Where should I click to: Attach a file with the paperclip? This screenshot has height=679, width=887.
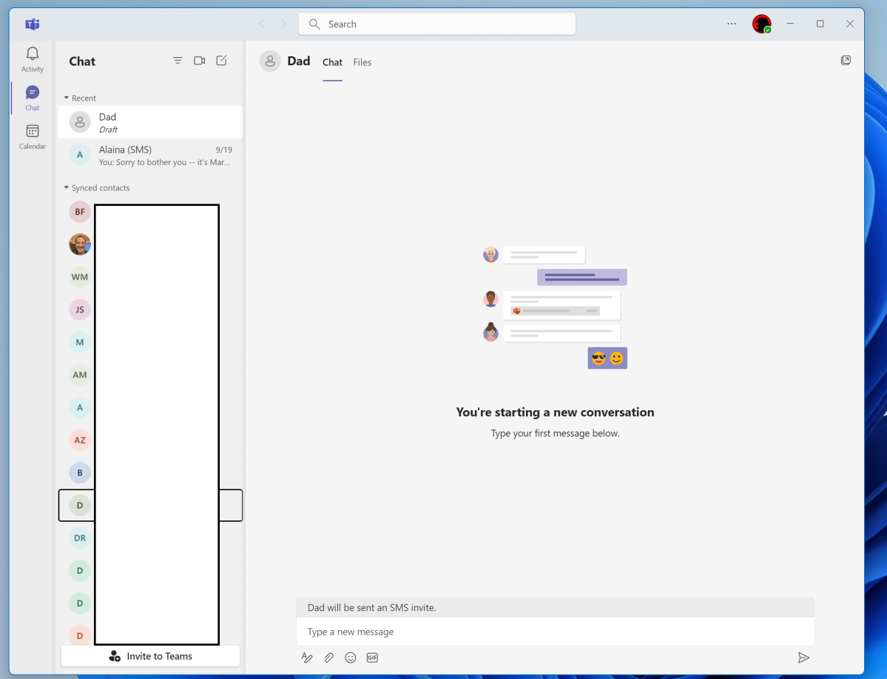point(328,658)
